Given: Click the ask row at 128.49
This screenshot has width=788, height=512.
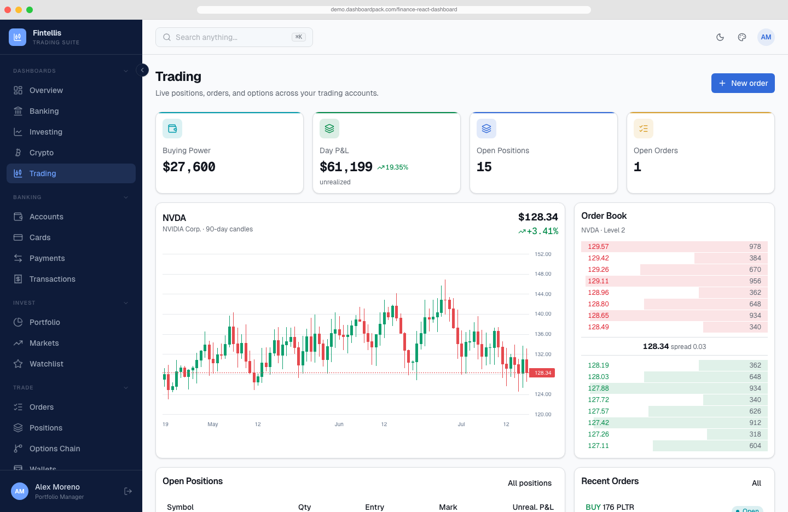Looking at the screenshot, I should click(x=674, y=327).
